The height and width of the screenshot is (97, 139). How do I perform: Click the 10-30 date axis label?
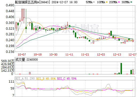click(53, 54)
